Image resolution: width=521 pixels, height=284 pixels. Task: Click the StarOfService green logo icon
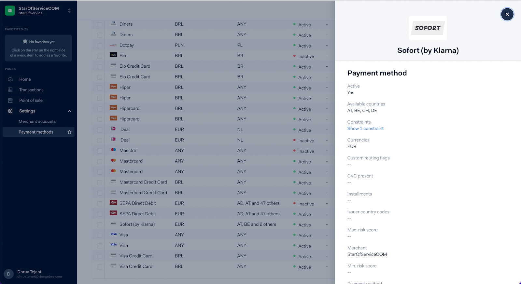pos(10,10)
